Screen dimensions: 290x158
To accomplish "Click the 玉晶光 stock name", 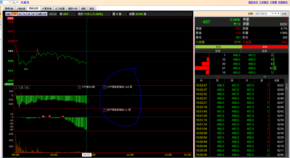I will pyautogui.click(x=25, y=2).
